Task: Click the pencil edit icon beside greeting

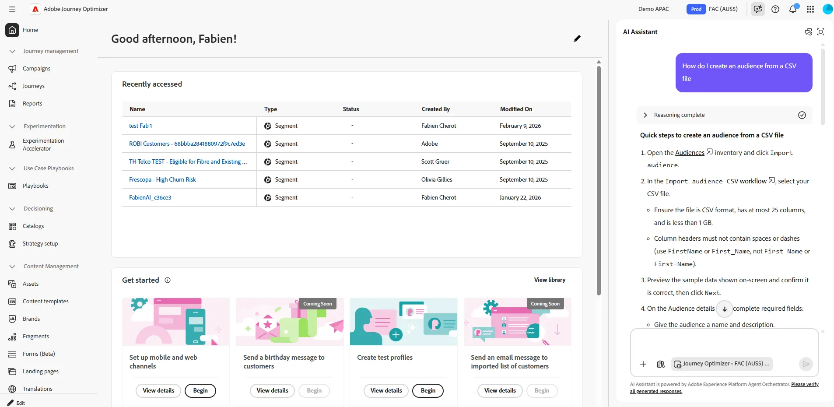Action: point(577,39)
